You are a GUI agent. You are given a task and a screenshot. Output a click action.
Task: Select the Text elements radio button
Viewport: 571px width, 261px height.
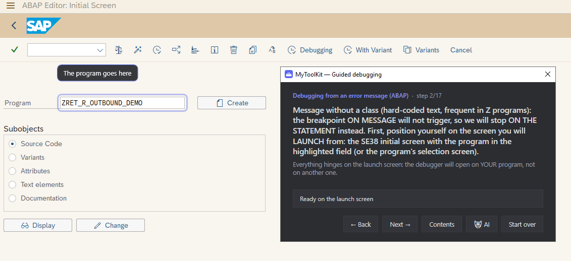tap(13, 184)
